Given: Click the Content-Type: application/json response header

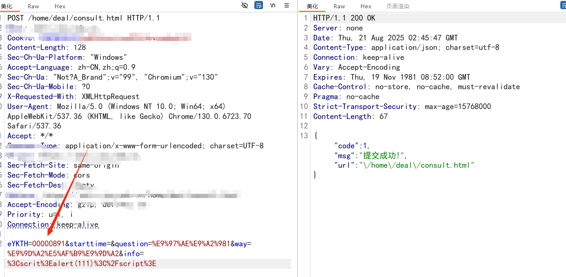Looking at the screenshot, I should [406, 48].
